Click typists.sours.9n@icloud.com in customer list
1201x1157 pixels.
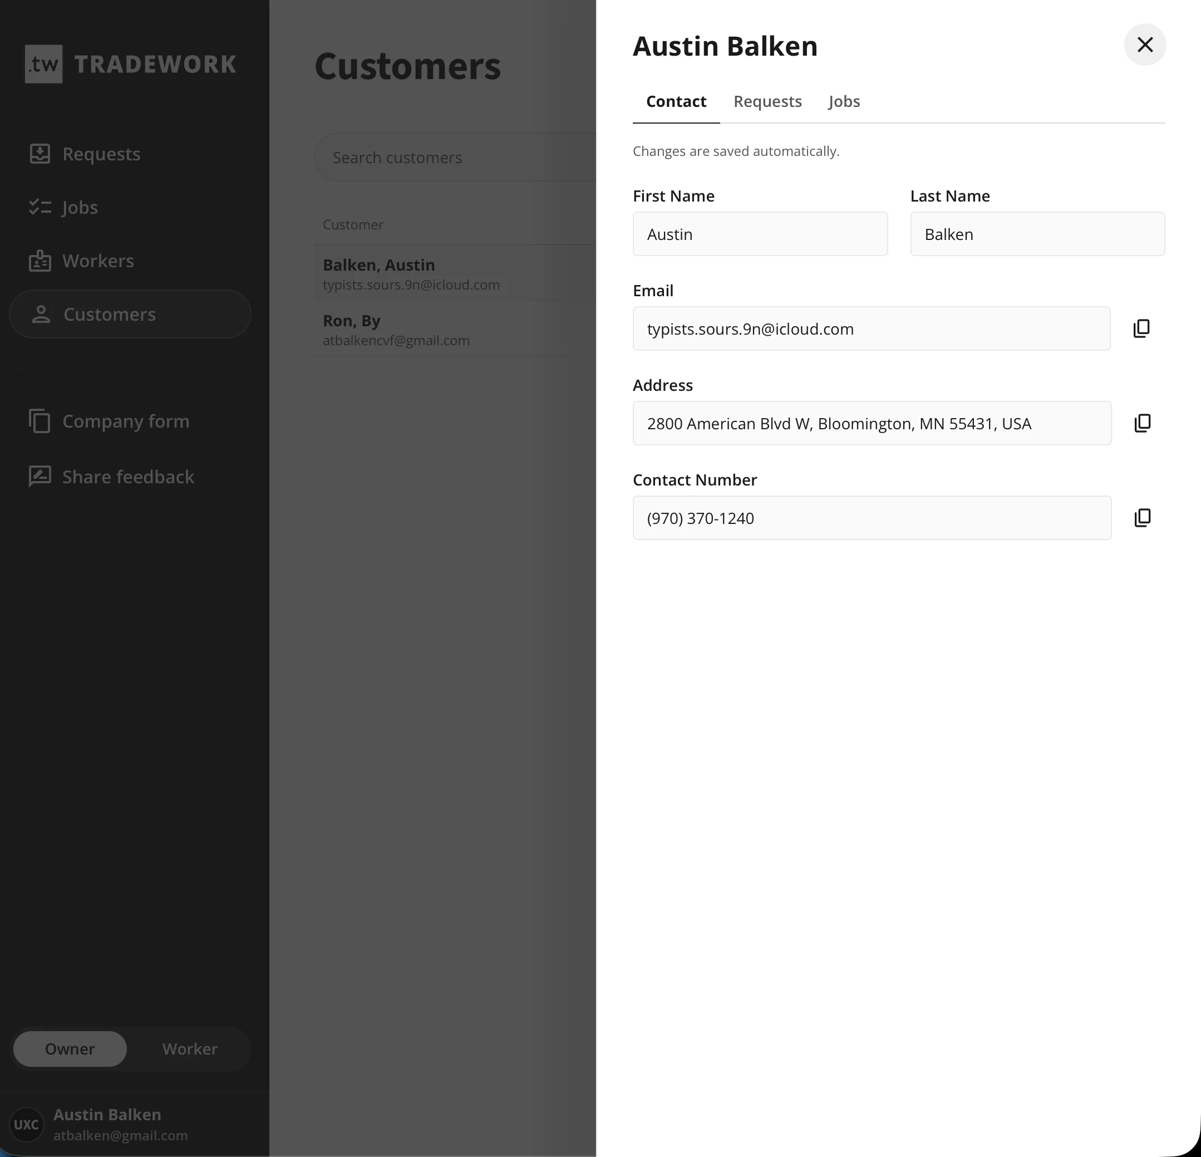[411, 285]
